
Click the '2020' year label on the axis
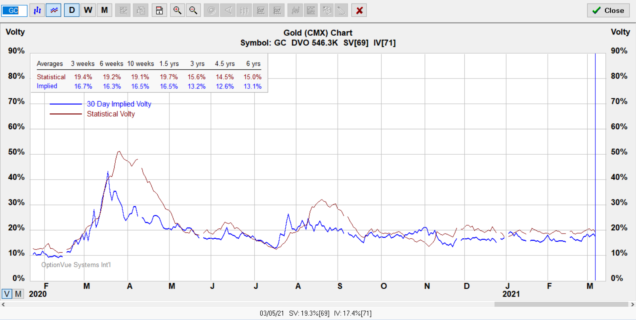(x=38, y=294)
